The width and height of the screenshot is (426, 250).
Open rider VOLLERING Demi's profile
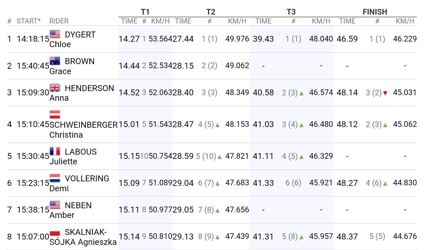(x=87, y=179)
